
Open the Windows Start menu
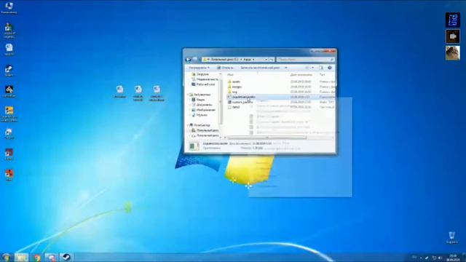click(6, 257)
